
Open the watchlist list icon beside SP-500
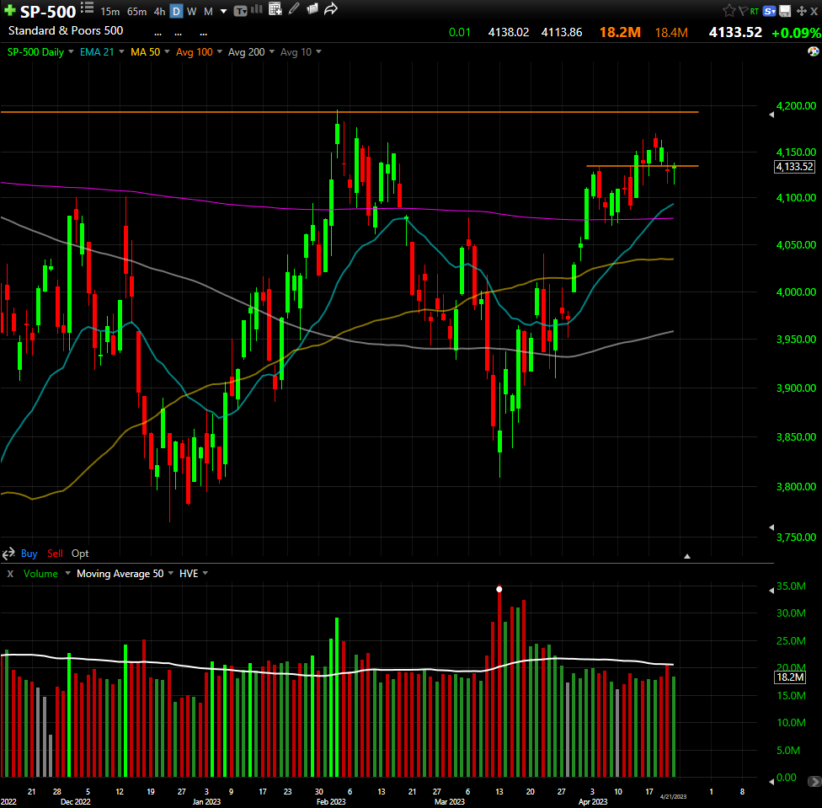tap(87, 8)
